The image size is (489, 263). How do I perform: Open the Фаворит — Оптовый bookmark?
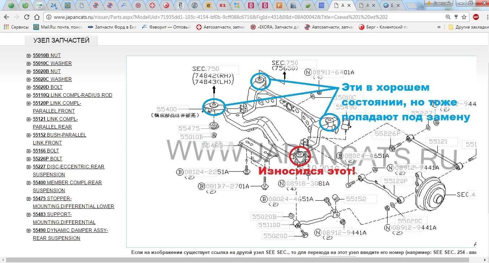(x=166, y=27)
